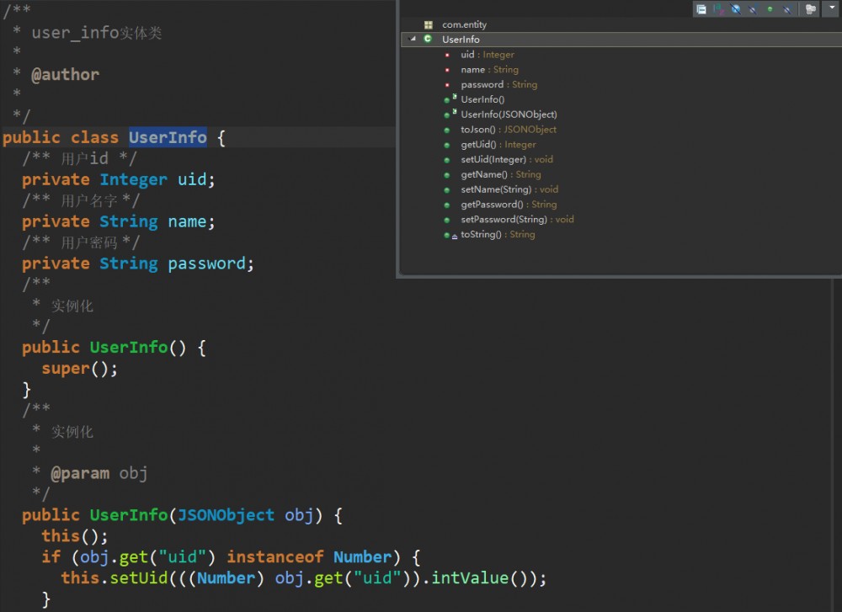Select the com.entity package entry

[466, 24]
